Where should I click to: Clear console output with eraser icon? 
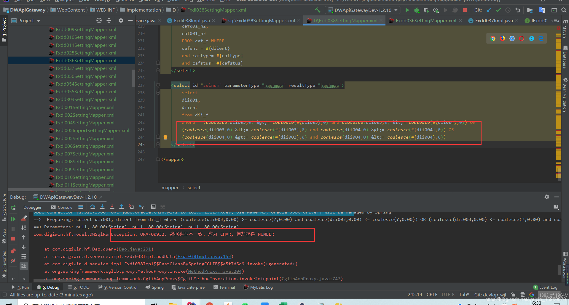tap(24, 218)
